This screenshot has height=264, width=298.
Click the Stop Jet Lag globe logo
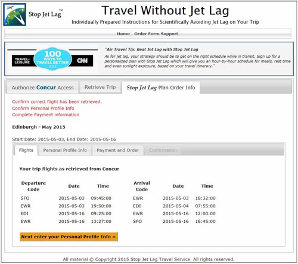pos(15,15)
